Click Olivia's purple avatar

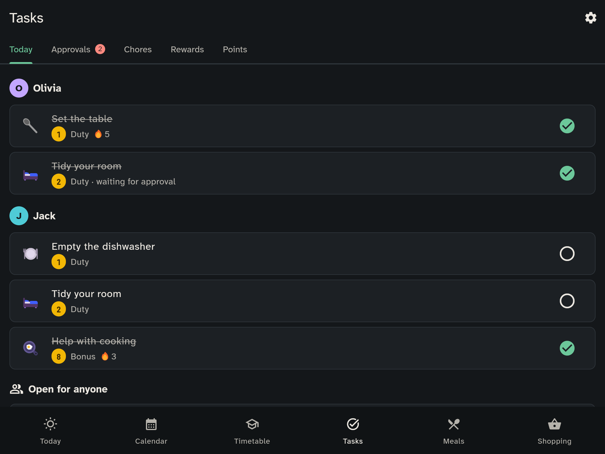click(19, 88)
